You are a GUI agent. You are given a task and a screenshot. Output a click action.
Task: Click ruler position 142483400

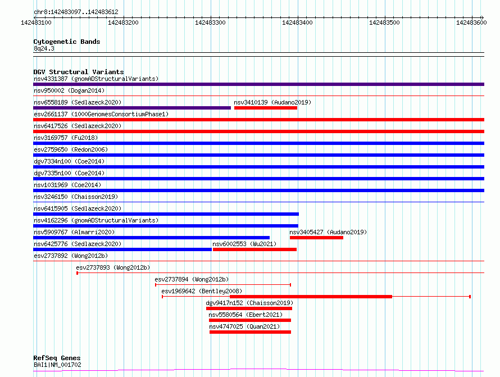point(297,22)
